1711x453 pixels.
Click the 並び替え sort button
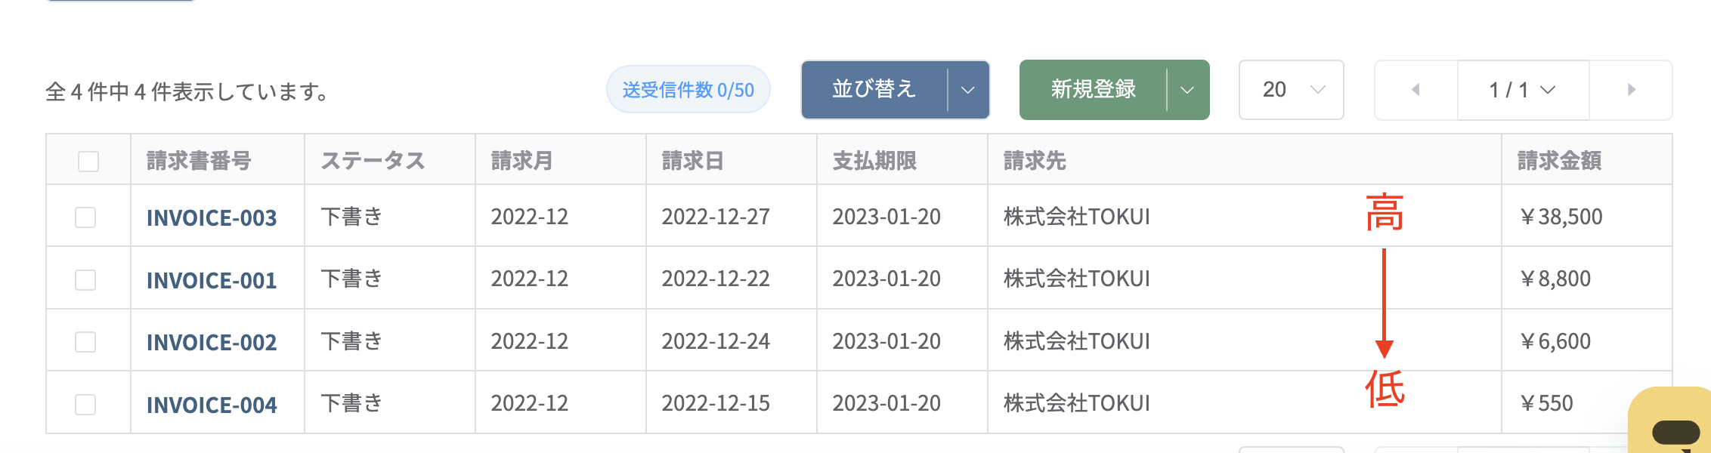[874, 90]
